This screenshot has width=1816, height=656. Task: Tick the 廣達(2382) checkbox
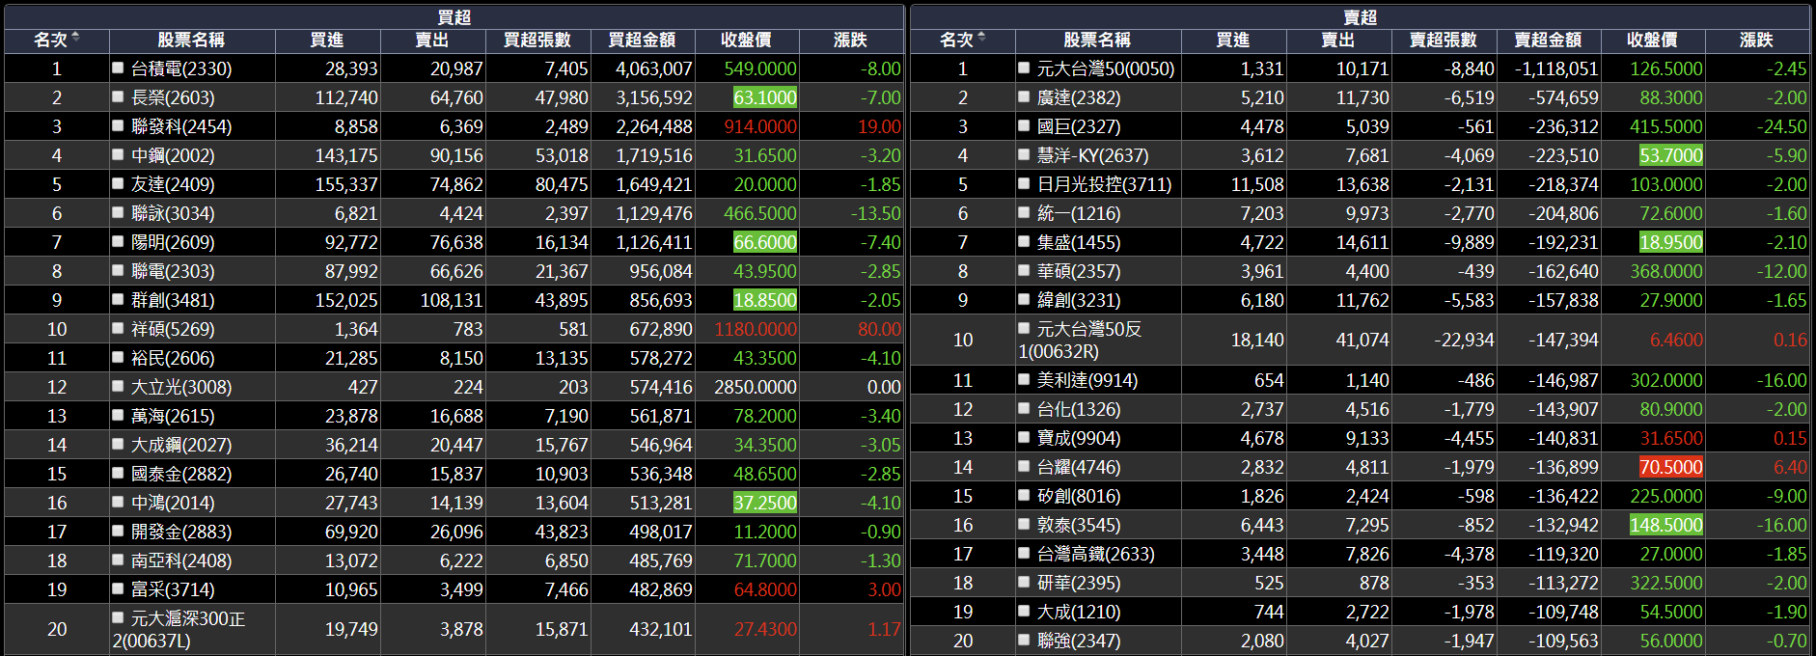(1024, 96)
